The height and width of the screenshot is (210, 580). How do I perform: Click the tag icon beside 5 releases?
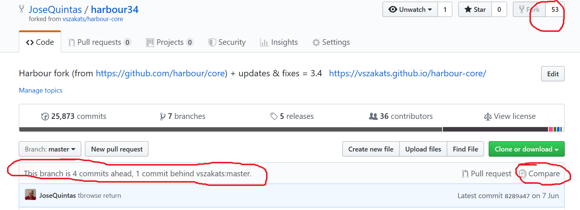tap(274, 117)
